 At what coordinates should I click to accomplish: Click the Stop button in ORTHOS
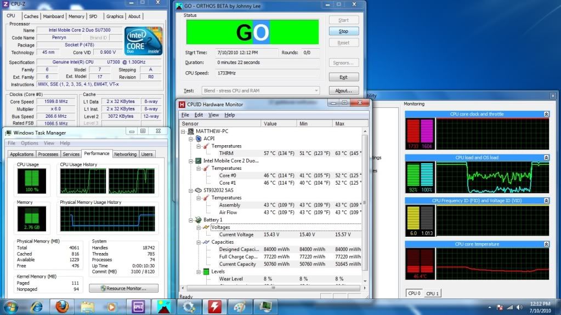pyautogui.click(x=343, y=31)
